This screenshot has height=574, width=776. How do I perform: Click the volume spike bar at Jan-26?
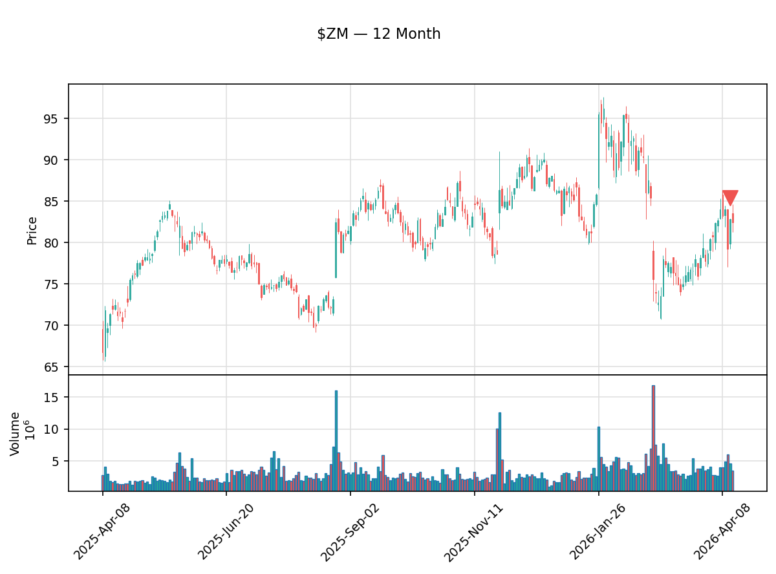coord(599,459)
